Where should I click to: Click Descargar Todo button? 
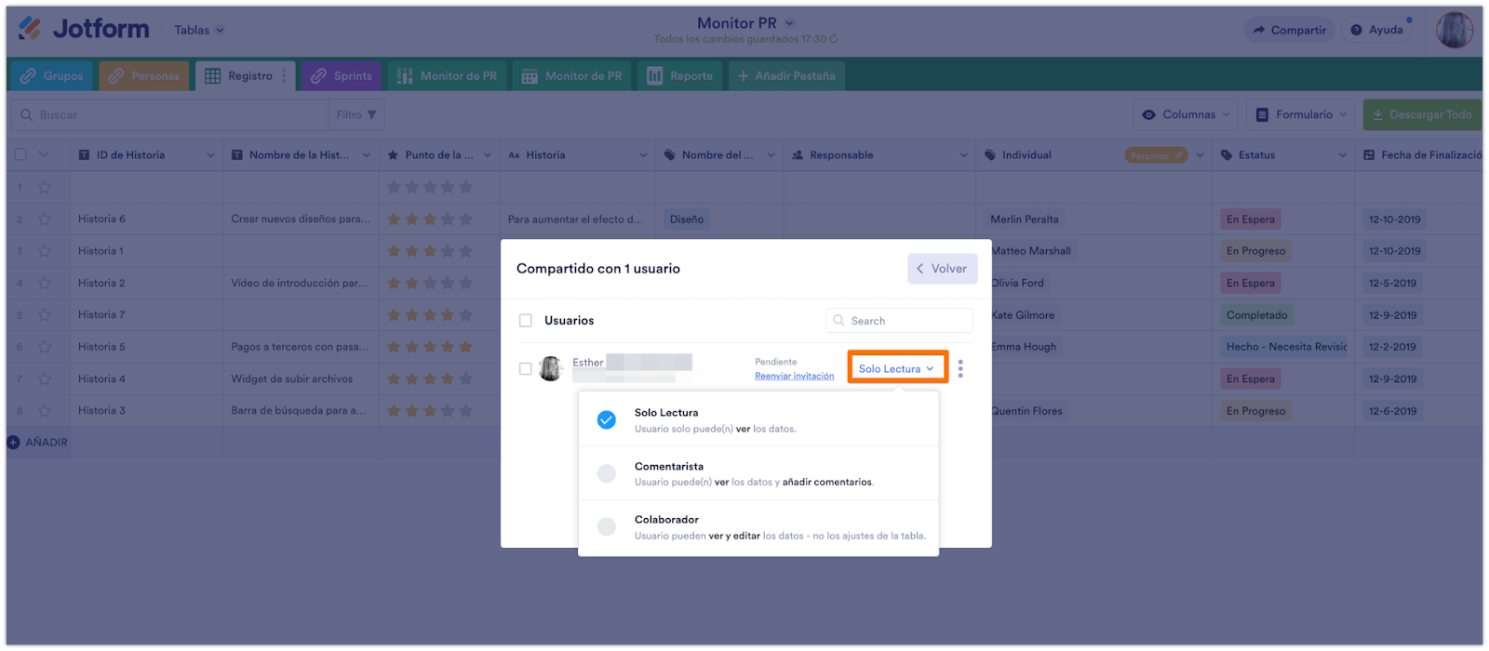pyautogui.click(x=1422, y=114)
